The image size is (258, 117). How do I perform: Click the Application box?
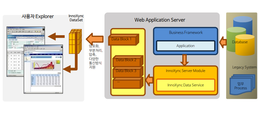(186, 46)
